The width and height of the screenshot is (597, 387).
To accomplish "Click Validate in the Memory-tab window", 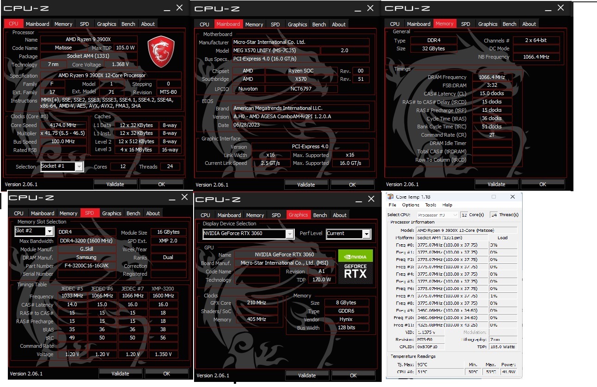I will (x=496, y=184).
